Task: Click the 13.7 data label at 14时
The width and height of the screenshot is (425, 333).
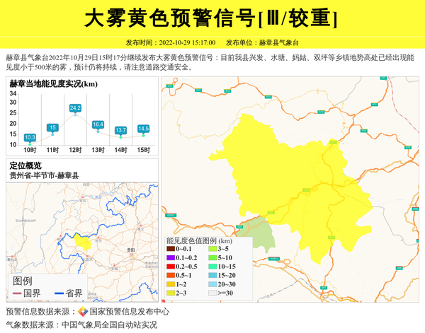Action: [x=120, y=130]
